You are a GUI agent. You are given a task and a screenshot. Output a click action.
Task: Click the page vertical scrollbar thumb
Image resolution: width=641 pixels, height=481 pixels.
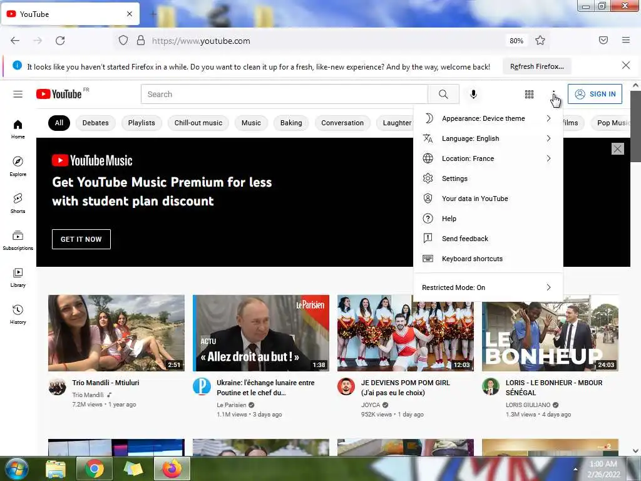tap(635, 127)
